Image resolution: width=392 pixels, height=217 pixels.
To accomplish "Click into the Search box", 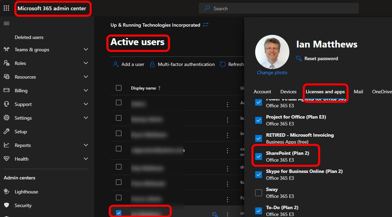I will pos(278,9).
